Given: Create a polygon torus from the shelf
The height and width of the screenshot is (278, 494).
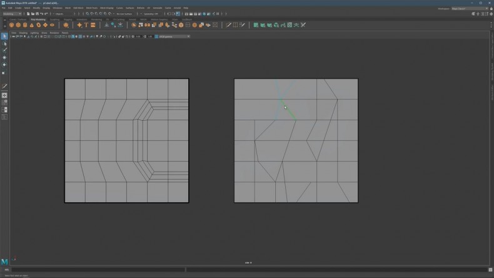Looking at the screenshot, I should [x=38, y=25].
